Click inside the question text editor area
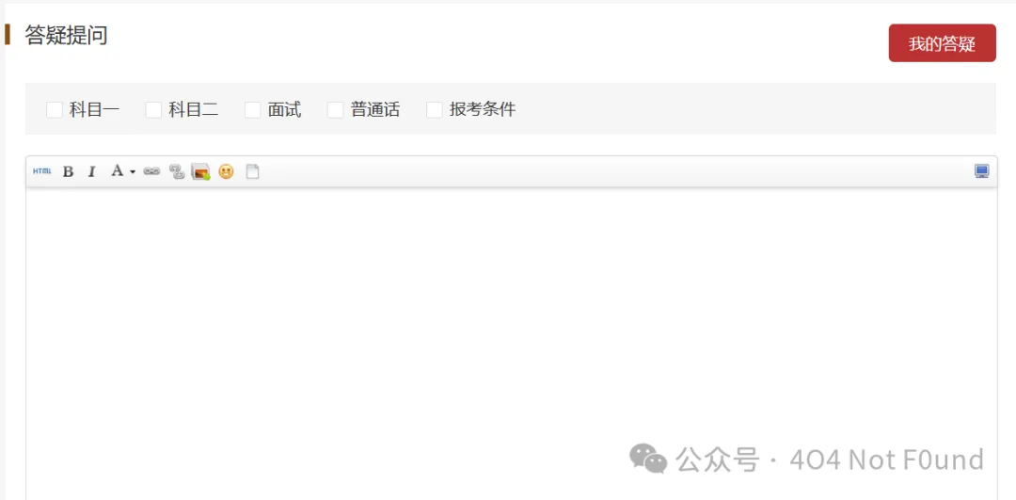 511,343
